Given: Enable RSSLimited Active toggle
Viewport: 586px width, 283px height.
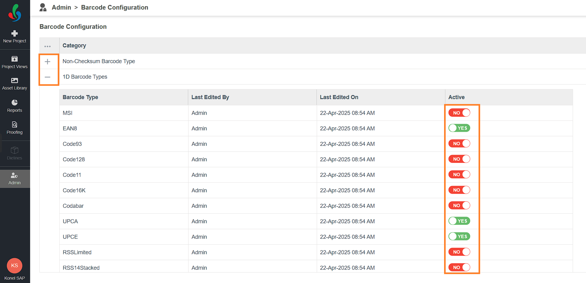Looking at the screenshot, I should 459,252.
